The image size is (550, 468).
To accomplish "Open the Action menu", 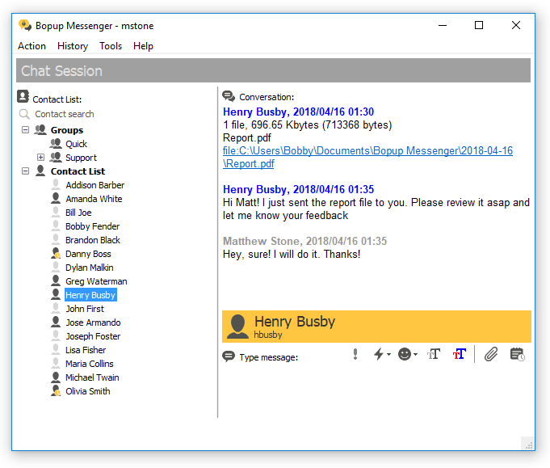I will click(32, 46).
